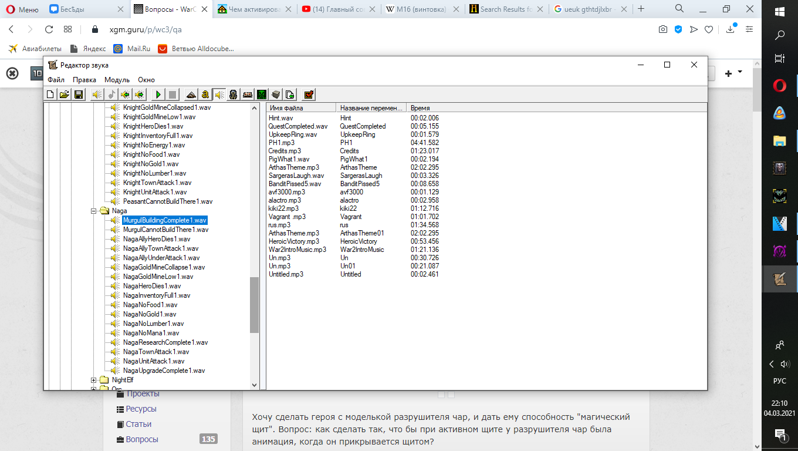This screenshot has height=451, width=798.
Task: Open the Модуль menu
Action: (x=117, y=80)
